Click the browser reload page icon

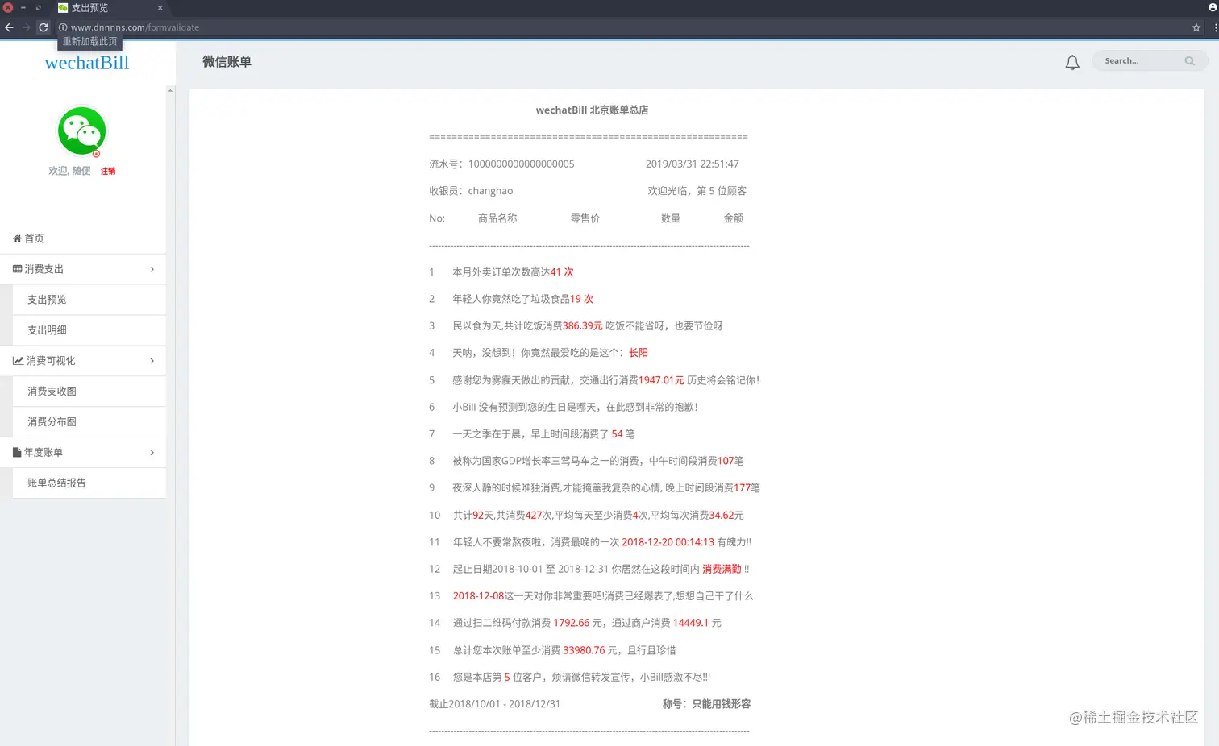43,27
